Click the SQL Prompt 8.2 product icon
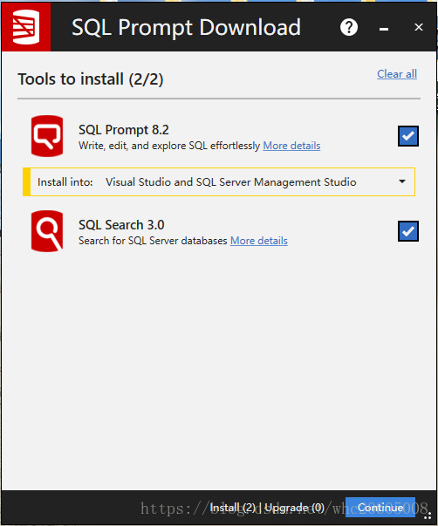 click(47, 136)
